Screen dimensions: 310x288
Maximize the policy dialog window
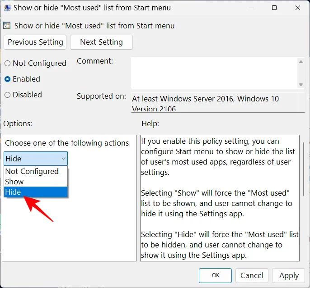coord(274,8)
